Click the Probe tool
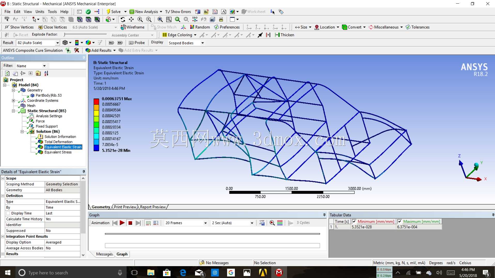The image size is (495, 278). [137, 43]
